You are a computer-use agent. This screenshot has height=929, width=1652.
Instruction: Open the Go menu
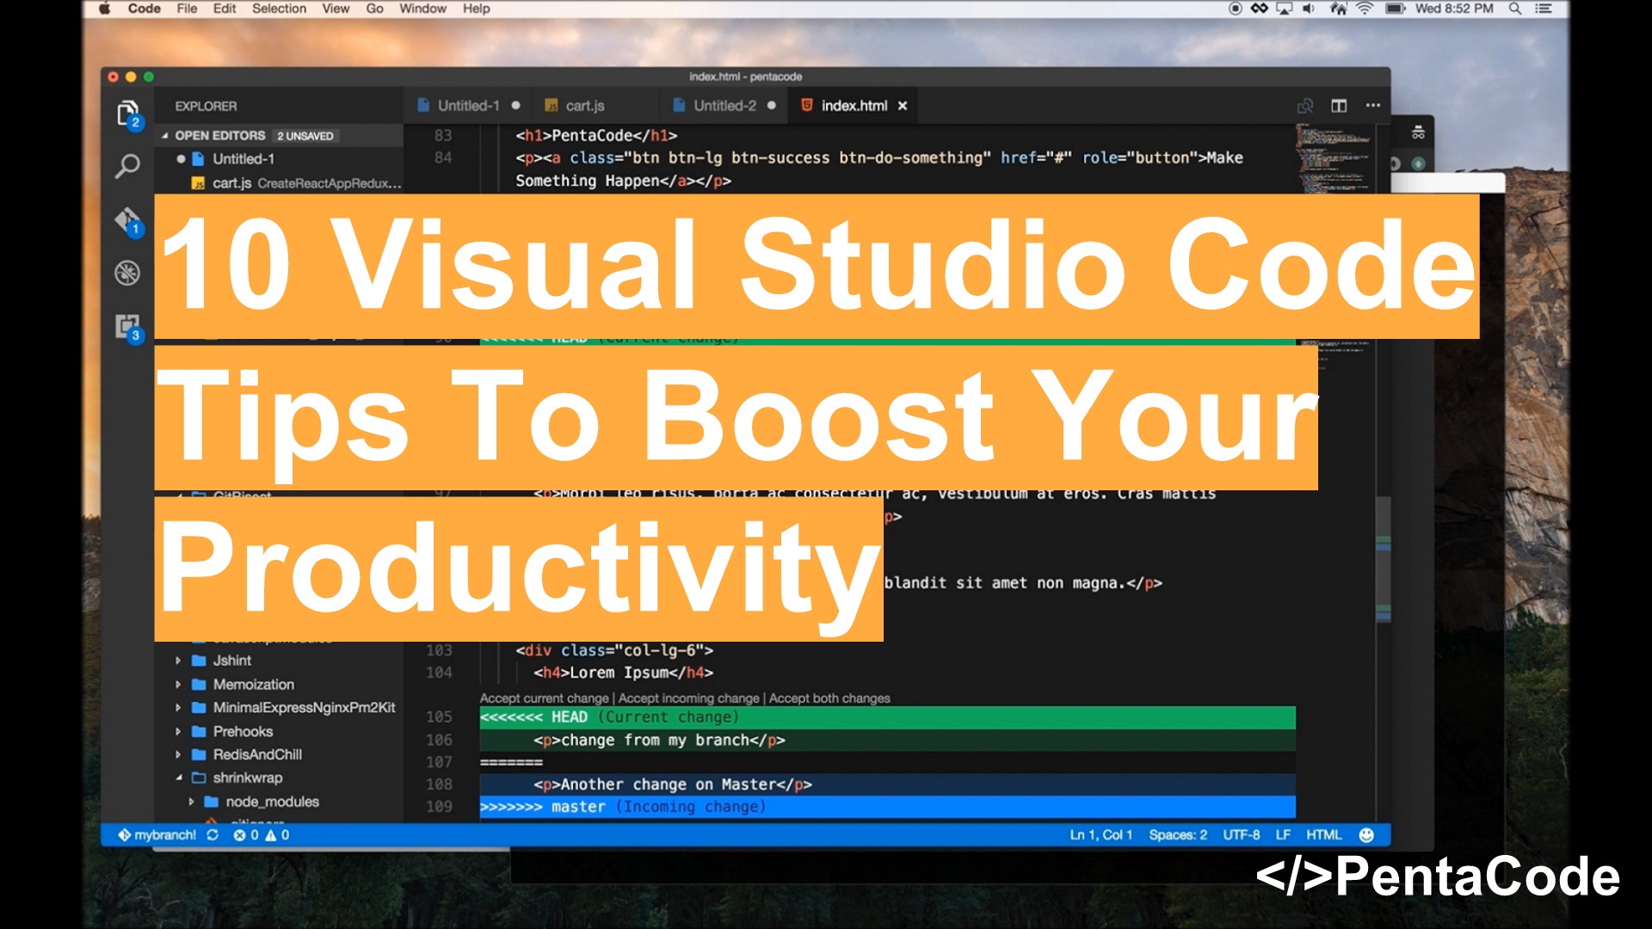(374, 9)
